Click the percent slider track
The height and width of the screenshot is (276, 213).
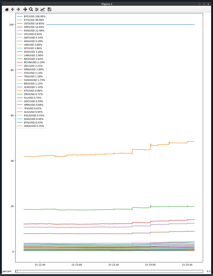(109, 271)
